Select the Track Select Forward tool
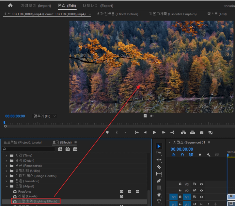 159,153
